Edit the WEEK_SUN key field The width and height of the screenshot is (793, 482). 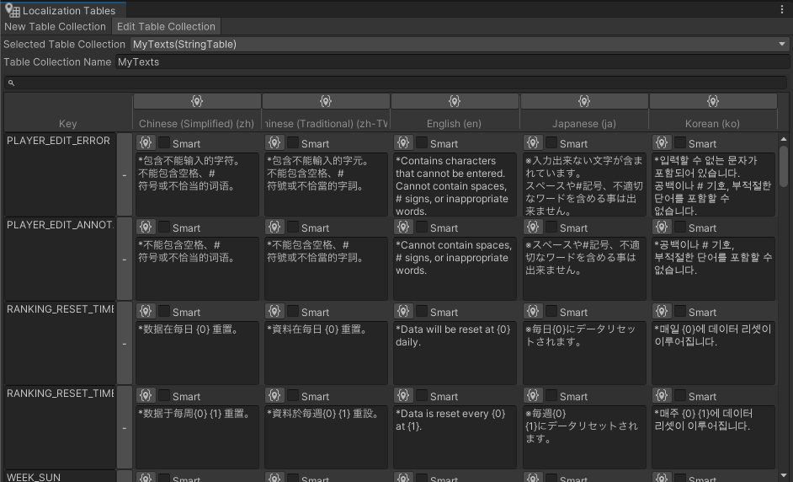coord(60,476)
